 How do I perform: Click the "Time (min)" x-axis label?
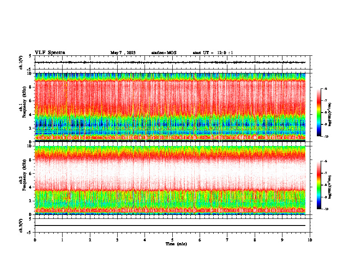(x=176, y=244)
